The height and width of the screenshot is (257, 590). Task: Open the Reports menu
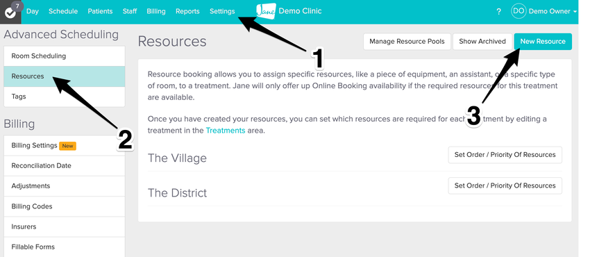(x=188, y=11)
